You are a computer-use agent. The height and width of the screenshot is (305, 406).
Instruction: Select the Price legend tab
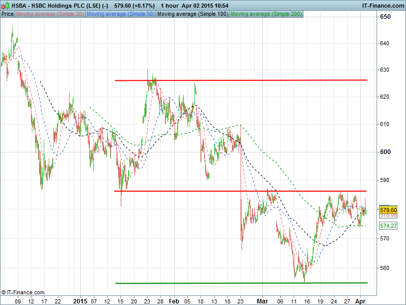pyautogui.click(x=8, y=14)
